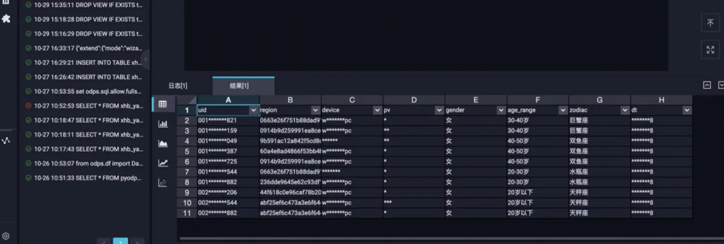724x244 pixels.
Task: Click the uid header cell
Action: pos(228,110)
